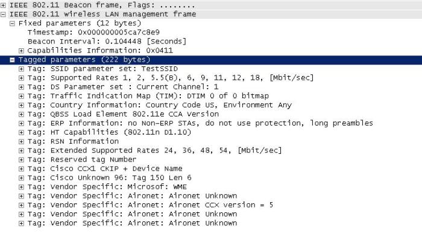422x251 pixels.
Task: Expand the Country Information tag
Action: 22,105
